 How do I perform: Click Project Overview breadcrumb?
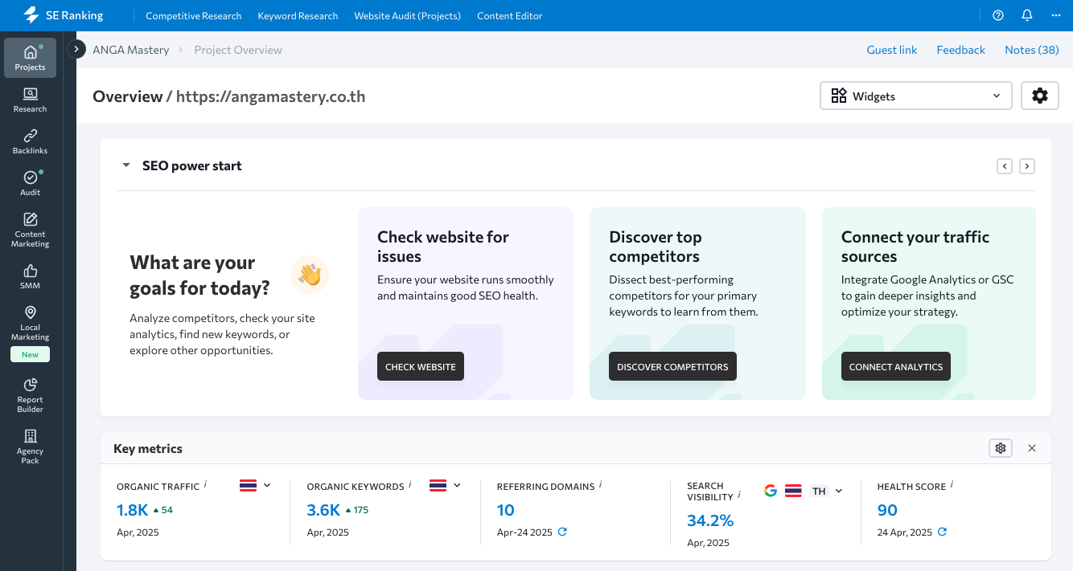pyautogui.click(x=238, y=50)
